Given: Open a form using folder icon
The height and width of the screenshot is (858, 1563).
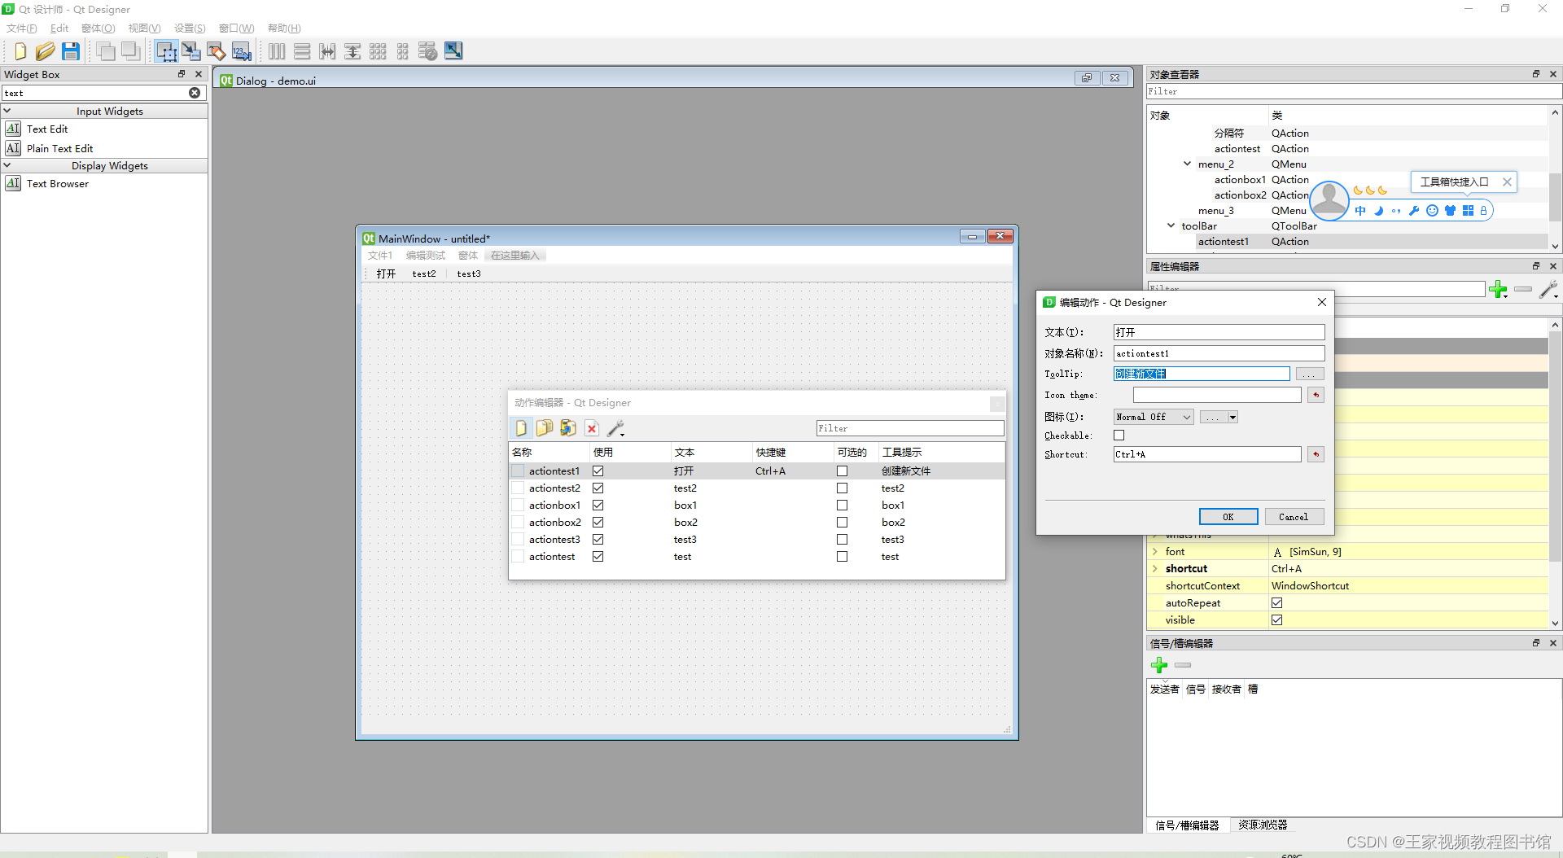Looking at the screenshot, I should (x=45, y=51).
